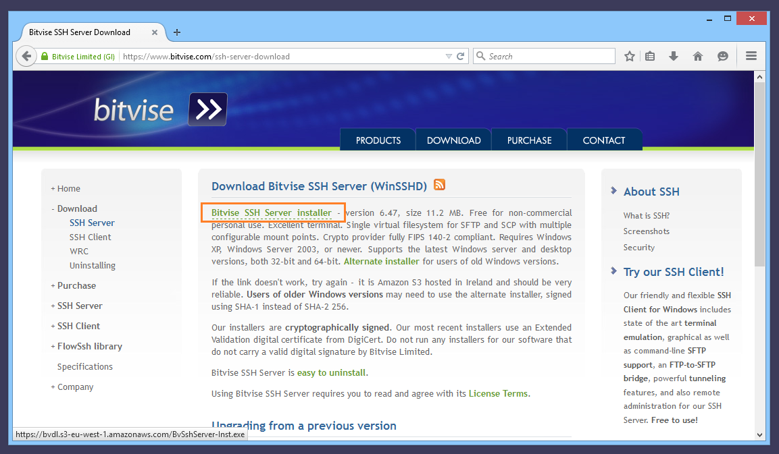Download the Bitvise SSH Server installer link

[271, 213]
